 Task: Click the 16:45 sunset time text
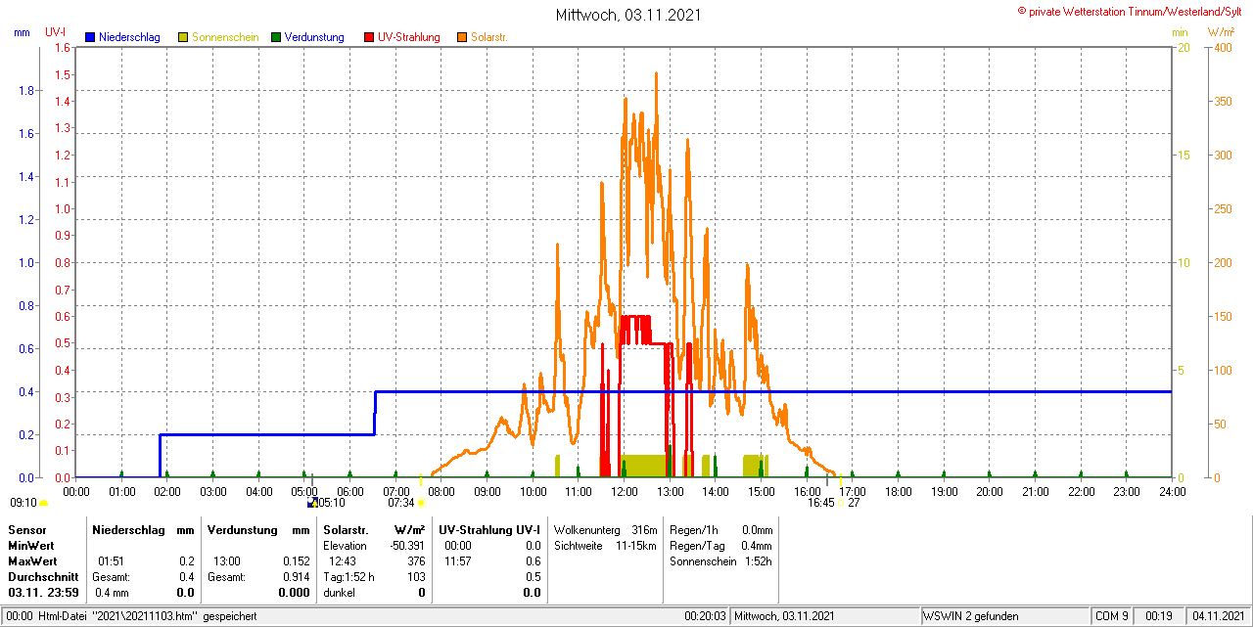tap(820, 503)
